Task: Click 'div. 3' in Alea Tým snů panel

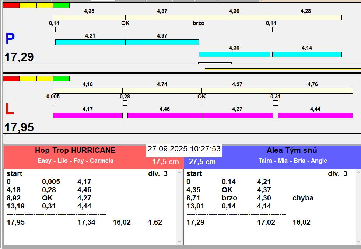Action: [x=337, y=174]
